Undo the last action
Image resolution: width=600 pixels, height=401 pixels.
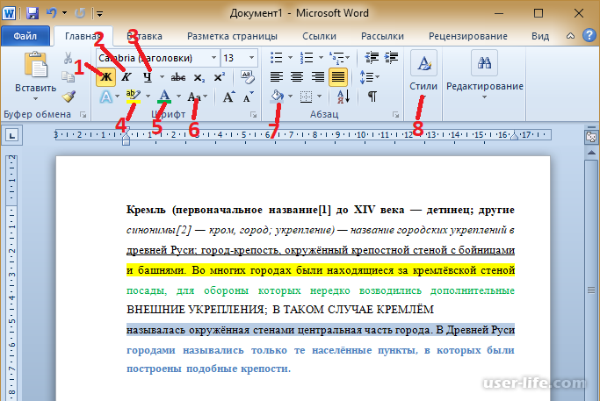coord(51,13)
